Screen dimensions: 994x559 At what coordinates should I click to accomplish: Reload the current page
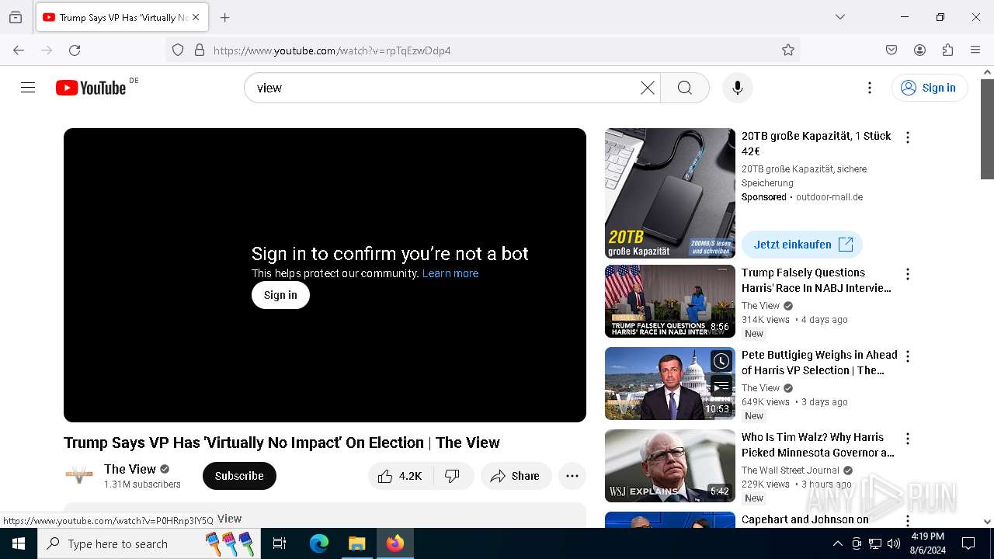[x=75, y=50]
